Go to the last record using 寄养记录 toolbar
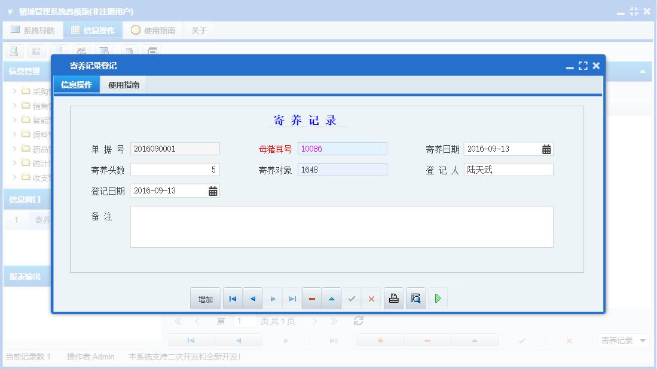The height and width of the screenshot is (369, 657). [x=292, y=298]
